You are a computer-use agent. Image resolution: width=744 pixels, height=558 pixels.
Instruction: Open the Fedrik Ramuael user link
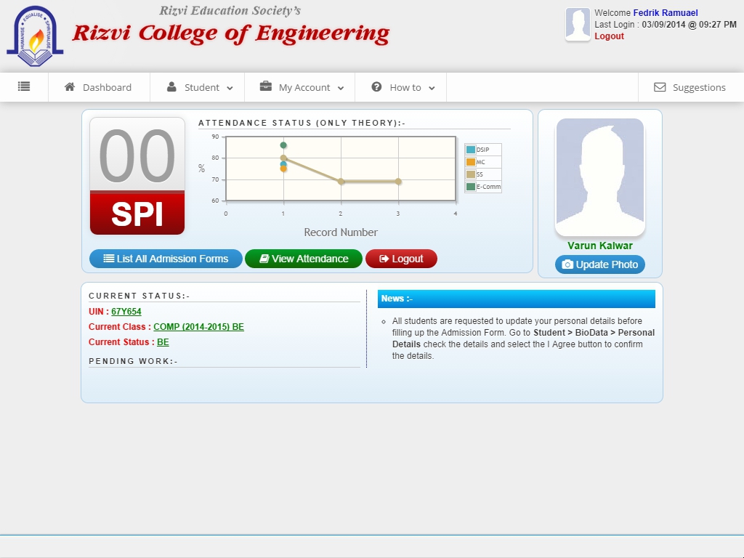click(x=666, y=13)
